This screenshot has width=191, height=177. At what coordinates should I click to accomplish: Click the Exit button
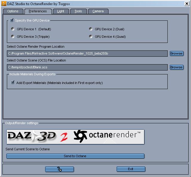click(x=131, y=169)
